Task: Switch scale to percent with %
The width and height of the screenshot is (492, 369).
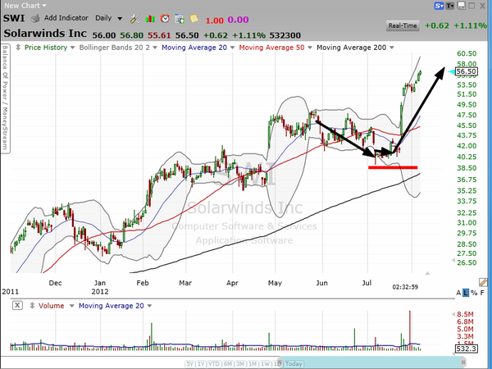Action: coord(474,293)
